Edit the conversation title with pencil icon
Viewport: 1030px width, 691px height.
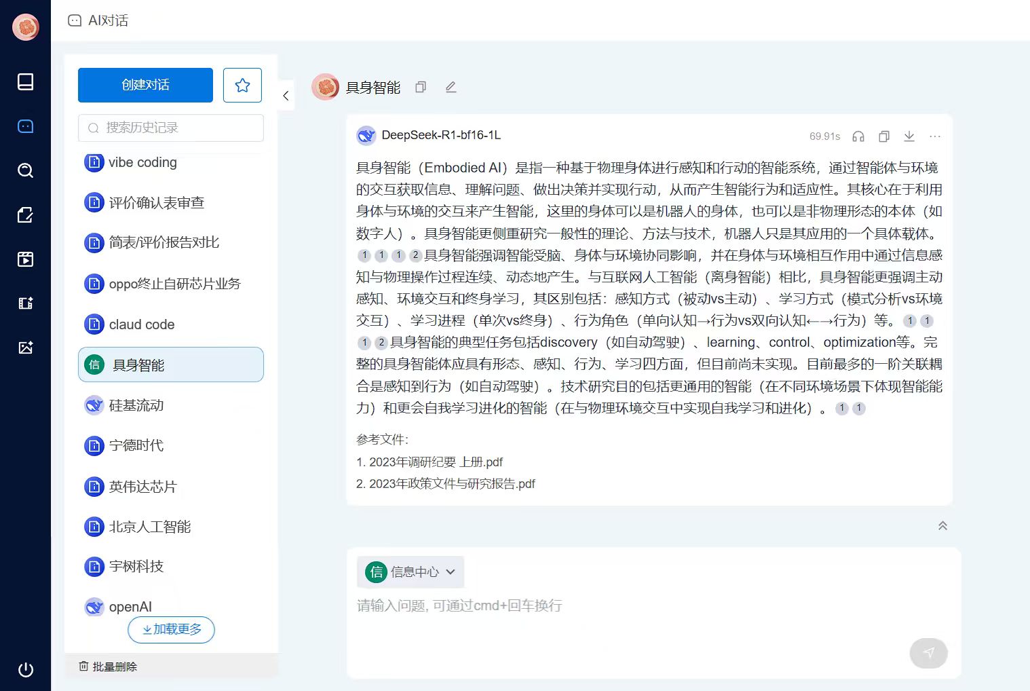tap(451, 87)
